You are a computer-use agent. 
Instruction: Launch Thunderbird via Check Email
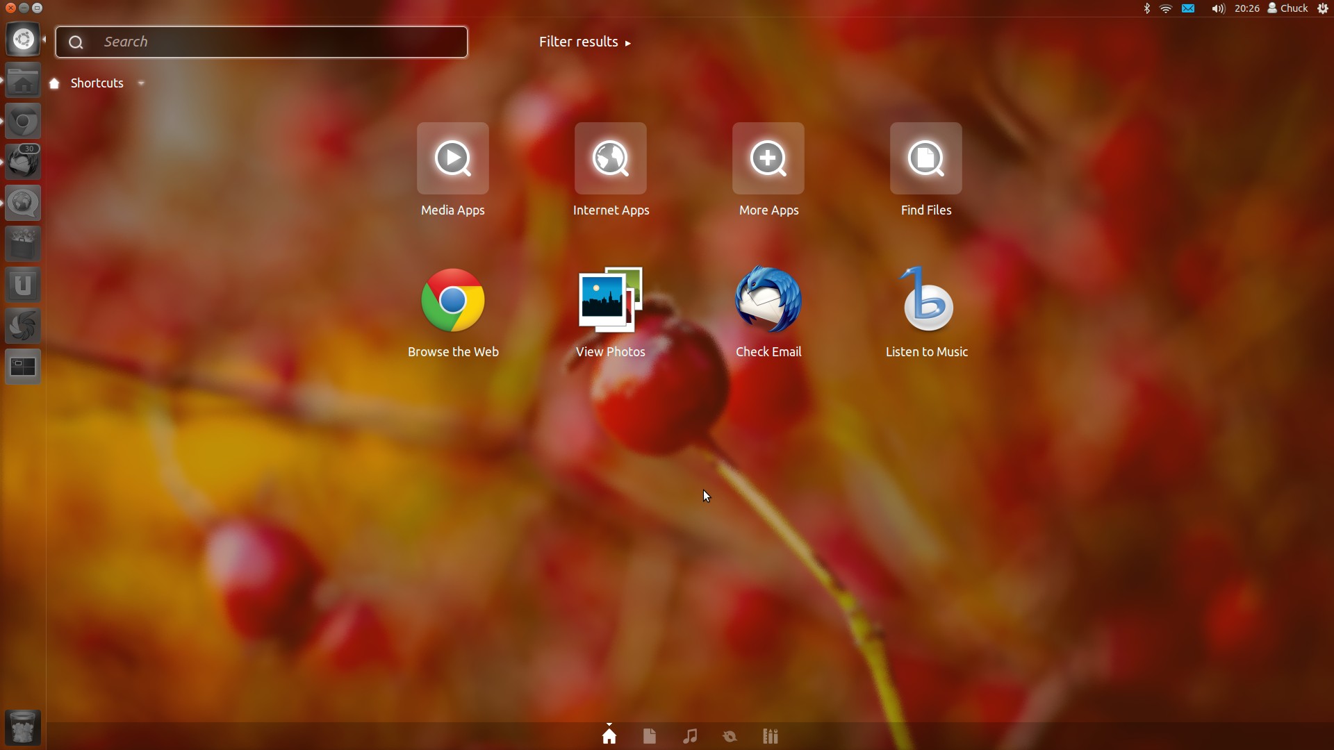coord(768,301)
